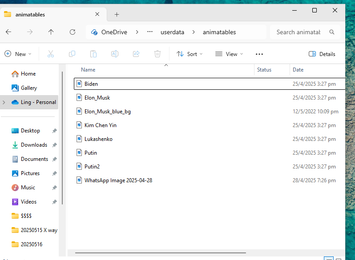Click the Delete trash can icon
This screenshot has height=260, width=355.
pos(157,54)
